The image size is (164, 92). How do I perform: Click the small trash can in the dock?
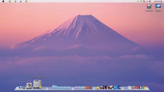click(x=24, y=87)
